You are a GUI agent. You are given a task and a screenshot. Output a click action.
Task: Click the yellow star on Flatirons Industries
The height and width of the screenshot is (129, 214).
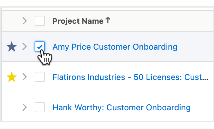click(x=12, y=77)
